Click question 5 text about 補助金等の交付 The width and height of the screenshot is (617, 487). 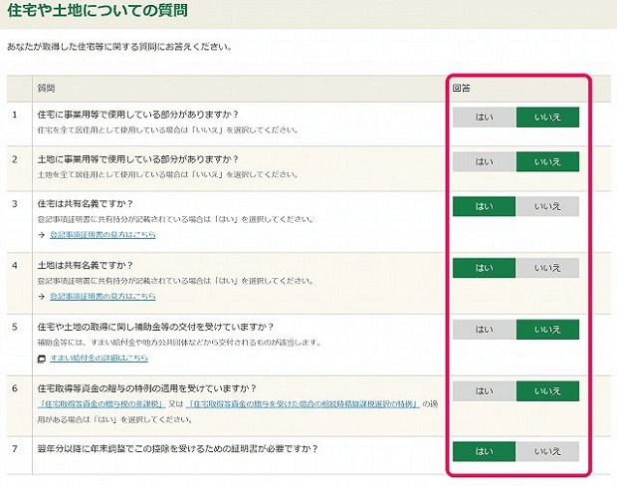pyautogui.click(x=155, y=328)
